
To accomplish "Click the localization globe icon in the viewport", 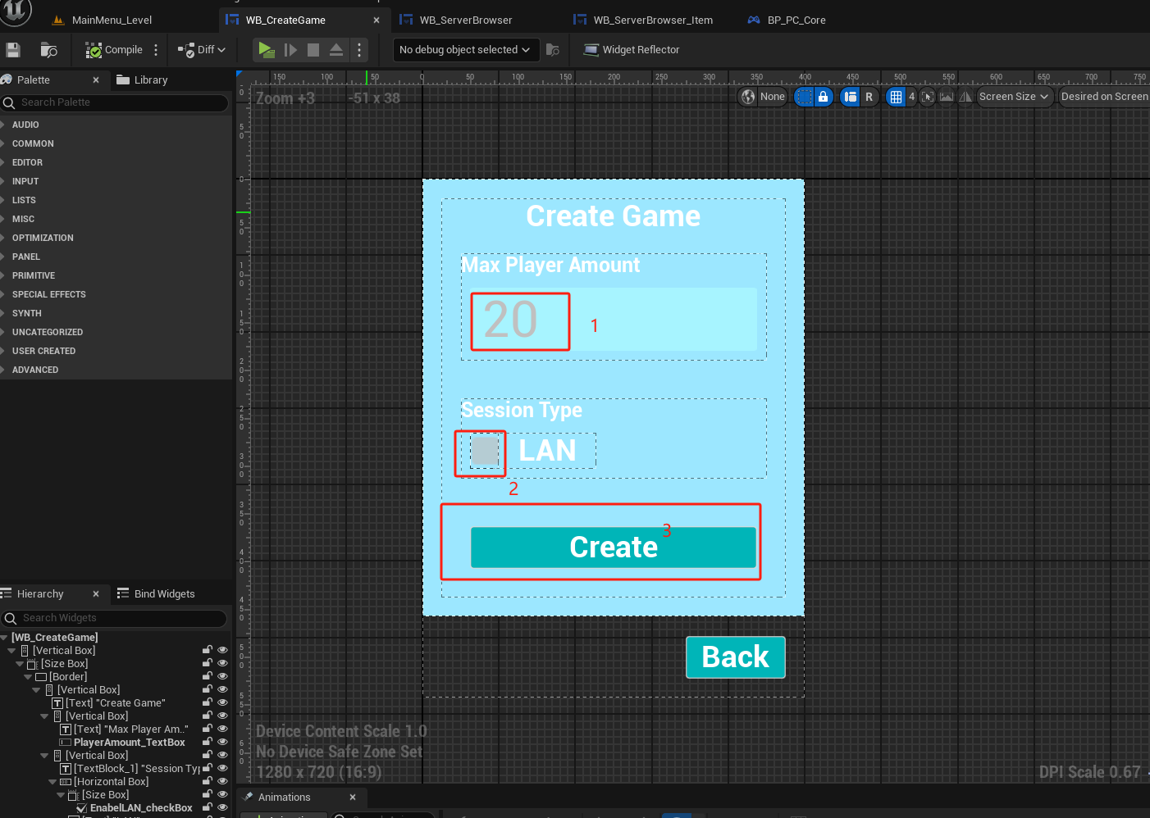I will point(748,97).
